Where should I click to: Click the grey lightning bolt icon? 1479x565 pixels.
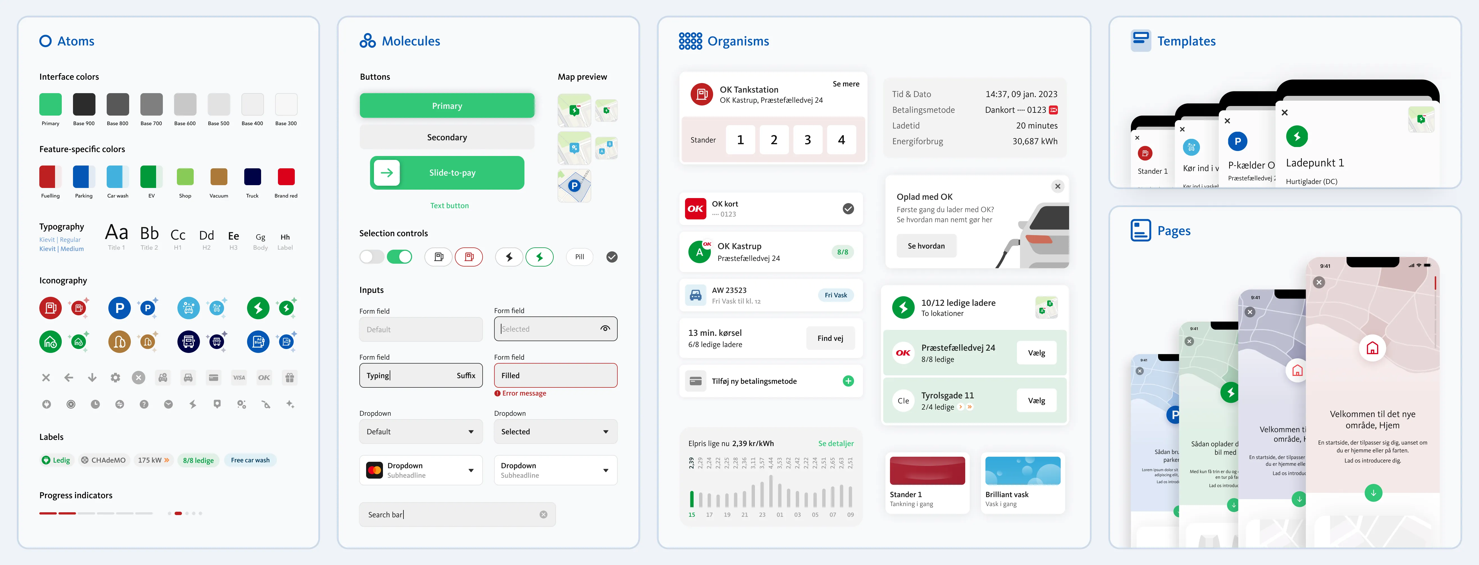[x=193, y=404]
